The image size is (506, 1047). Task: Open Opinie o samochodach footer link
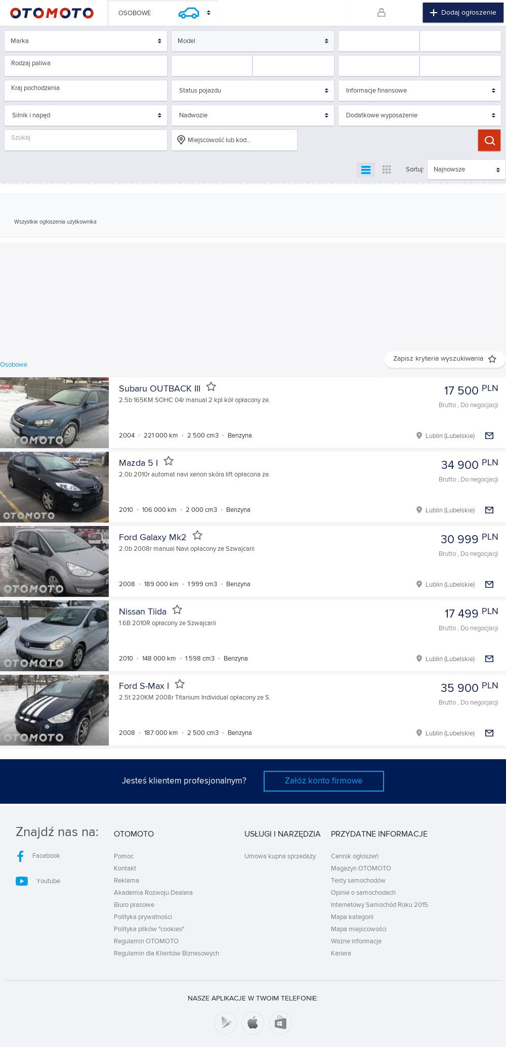pyautogui.click(x=363, y=893)
